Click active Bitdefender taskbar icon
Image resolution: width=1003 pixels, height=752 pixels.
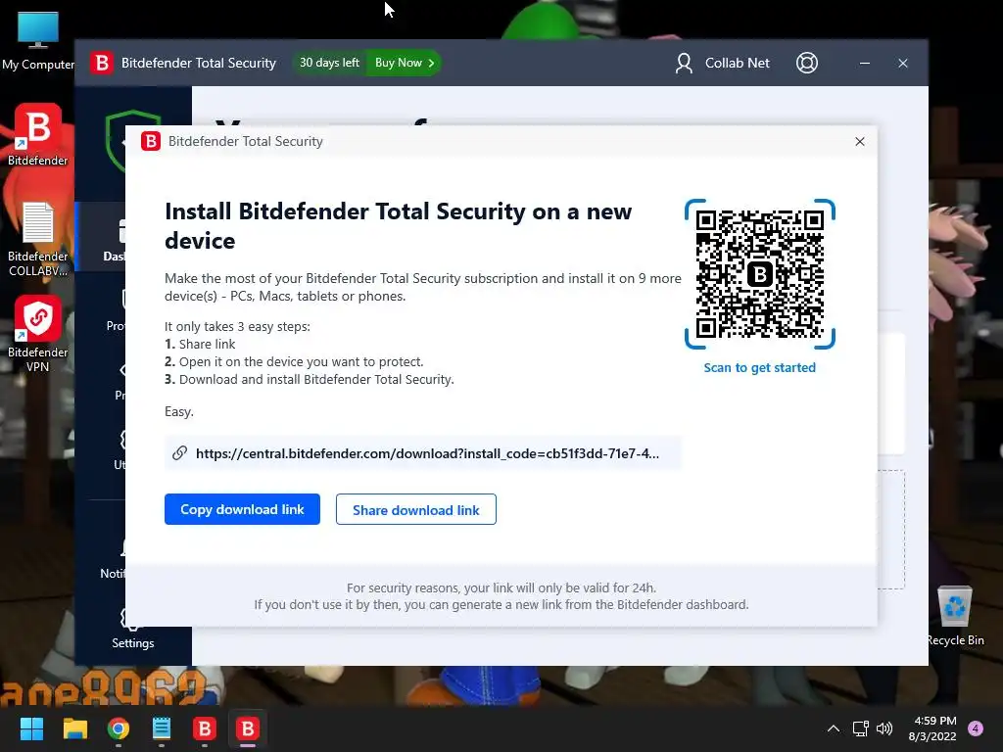point(248,728)
